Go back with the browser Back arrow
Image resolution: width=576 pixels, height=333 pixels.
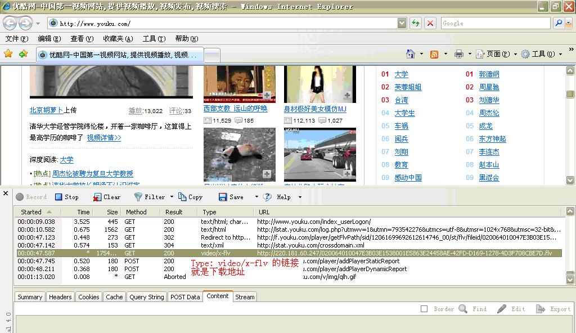(x=10, y=24)
